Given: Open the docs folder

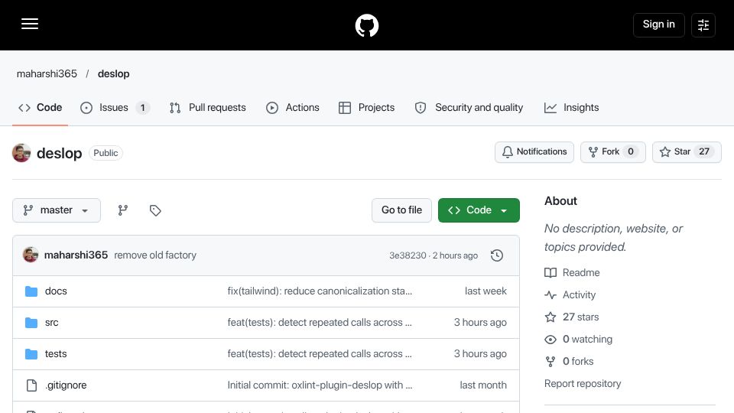Looking at the screenshot, I should [56, 291].
